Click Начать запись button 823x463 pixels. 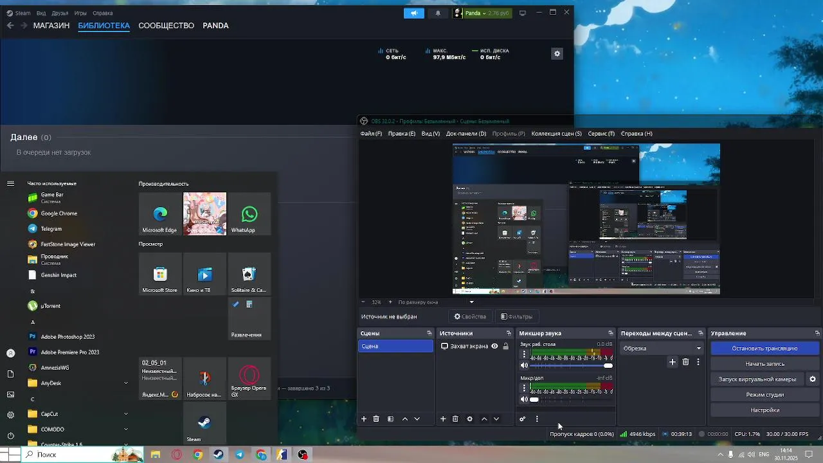pos(764,364)
